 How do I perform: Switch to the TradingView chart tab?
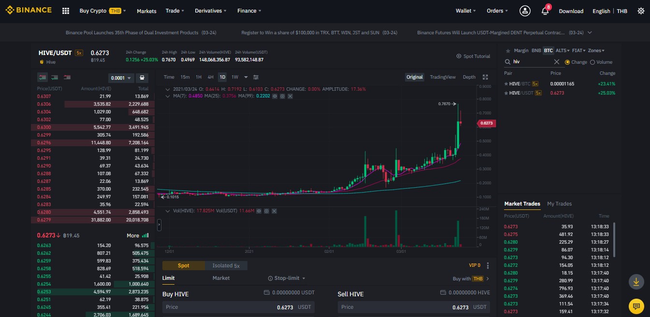click(443, 77)
